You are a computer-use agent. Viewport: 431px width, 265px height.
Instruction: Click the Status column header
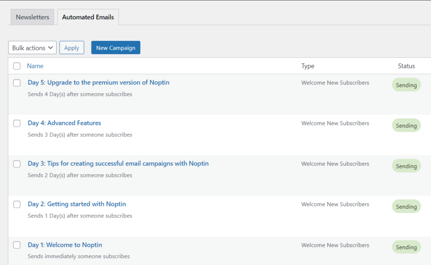(x=406, y=66)
